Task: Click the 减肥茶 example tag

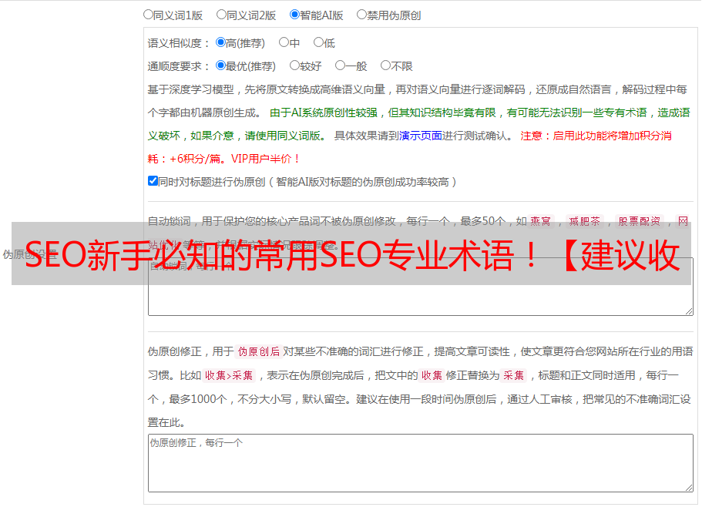Action: click(585, 221)
